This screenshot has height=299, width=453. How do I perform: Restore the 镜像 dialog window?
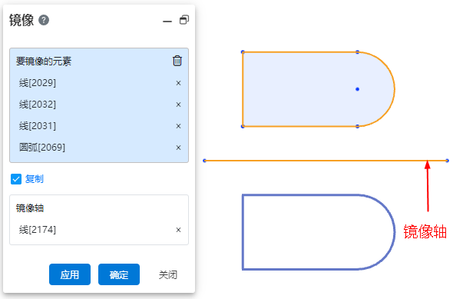[184, 20]
